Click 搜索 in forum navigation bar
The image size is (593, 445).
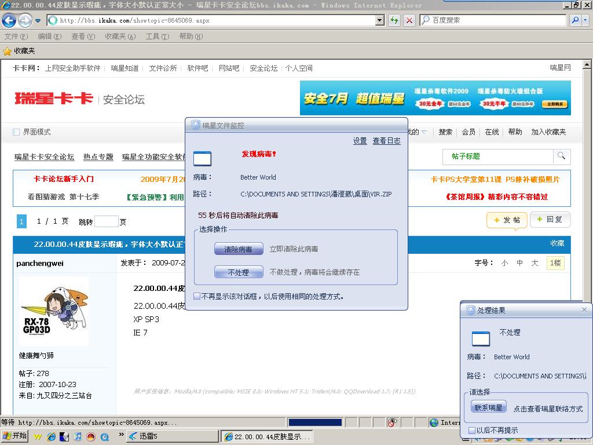pos(445,132)
